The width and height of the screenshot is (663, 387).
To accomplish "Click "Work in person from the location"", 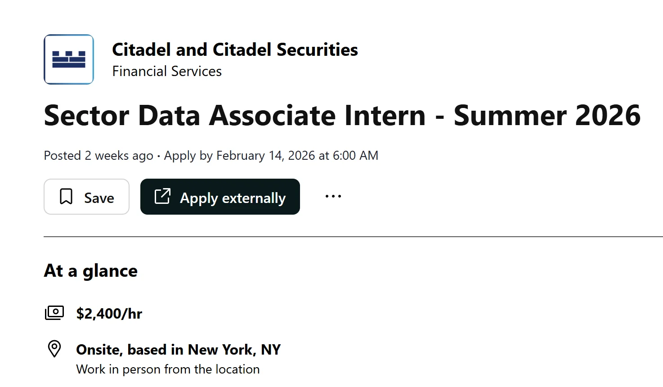I will tap(168, 369).
